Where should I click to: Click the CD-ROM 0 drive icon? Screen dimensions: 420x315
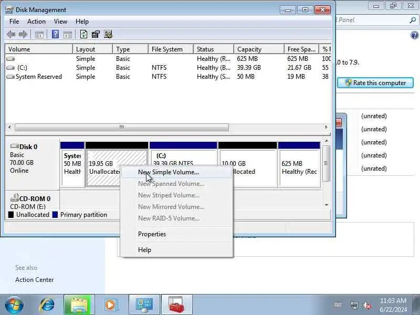point(15,198)
